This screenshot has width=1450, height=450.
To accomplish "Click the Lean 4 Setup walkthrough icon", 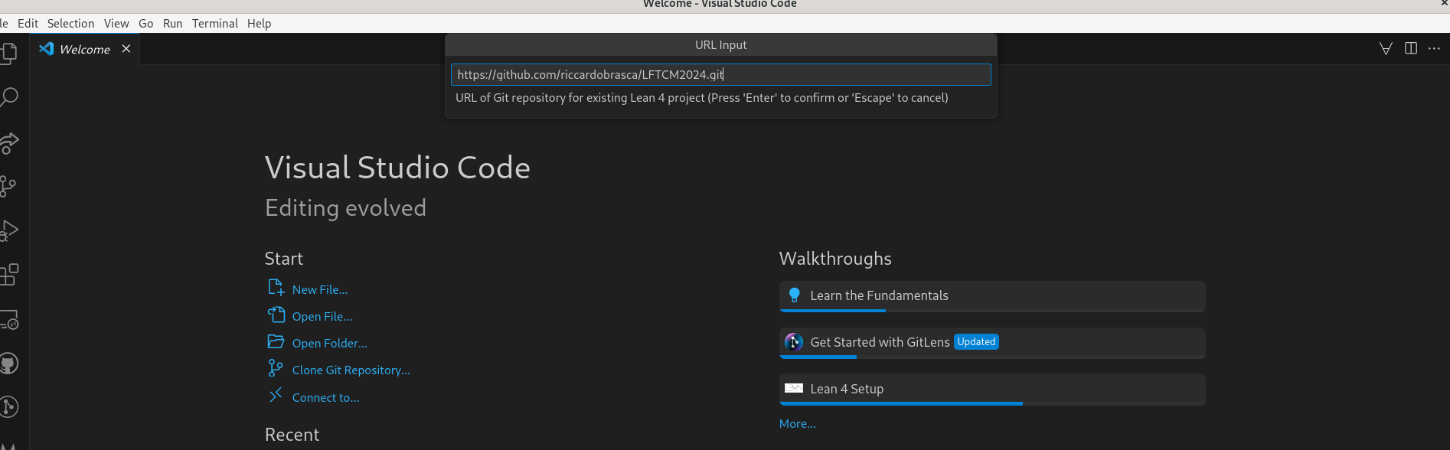I will coord(794,388).
